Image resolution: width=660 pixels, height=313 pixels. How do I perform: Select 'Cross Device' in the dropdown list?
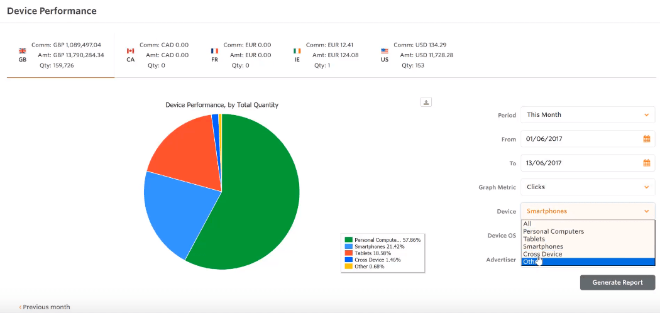pos(542,254)
